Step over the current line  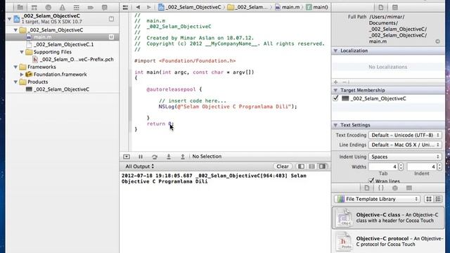click(155, 157)
